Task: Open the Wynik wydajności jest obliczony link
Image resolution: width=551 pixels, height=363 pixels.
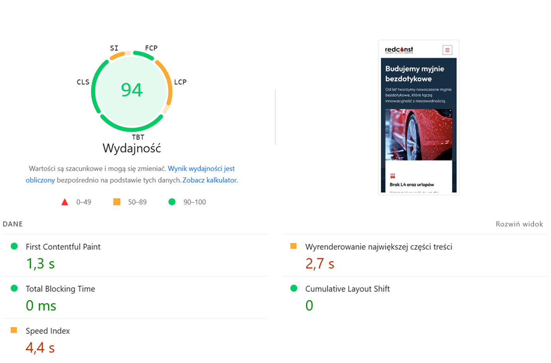Action: point(201,169)
